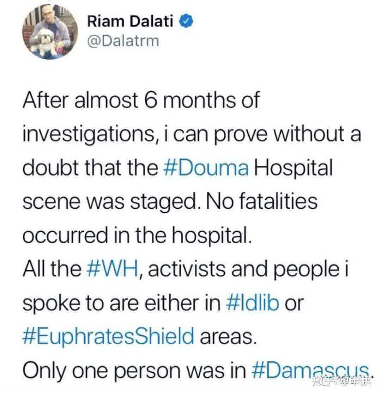Follow the #Idlib hashtag link

point(253,303)
